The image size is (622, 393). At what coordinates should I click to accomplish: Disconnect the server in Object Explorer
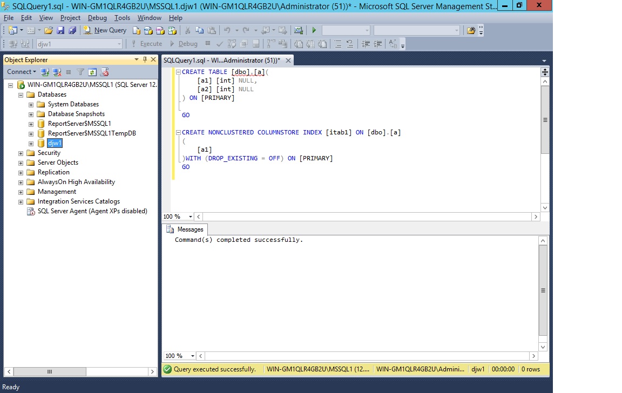56,72
